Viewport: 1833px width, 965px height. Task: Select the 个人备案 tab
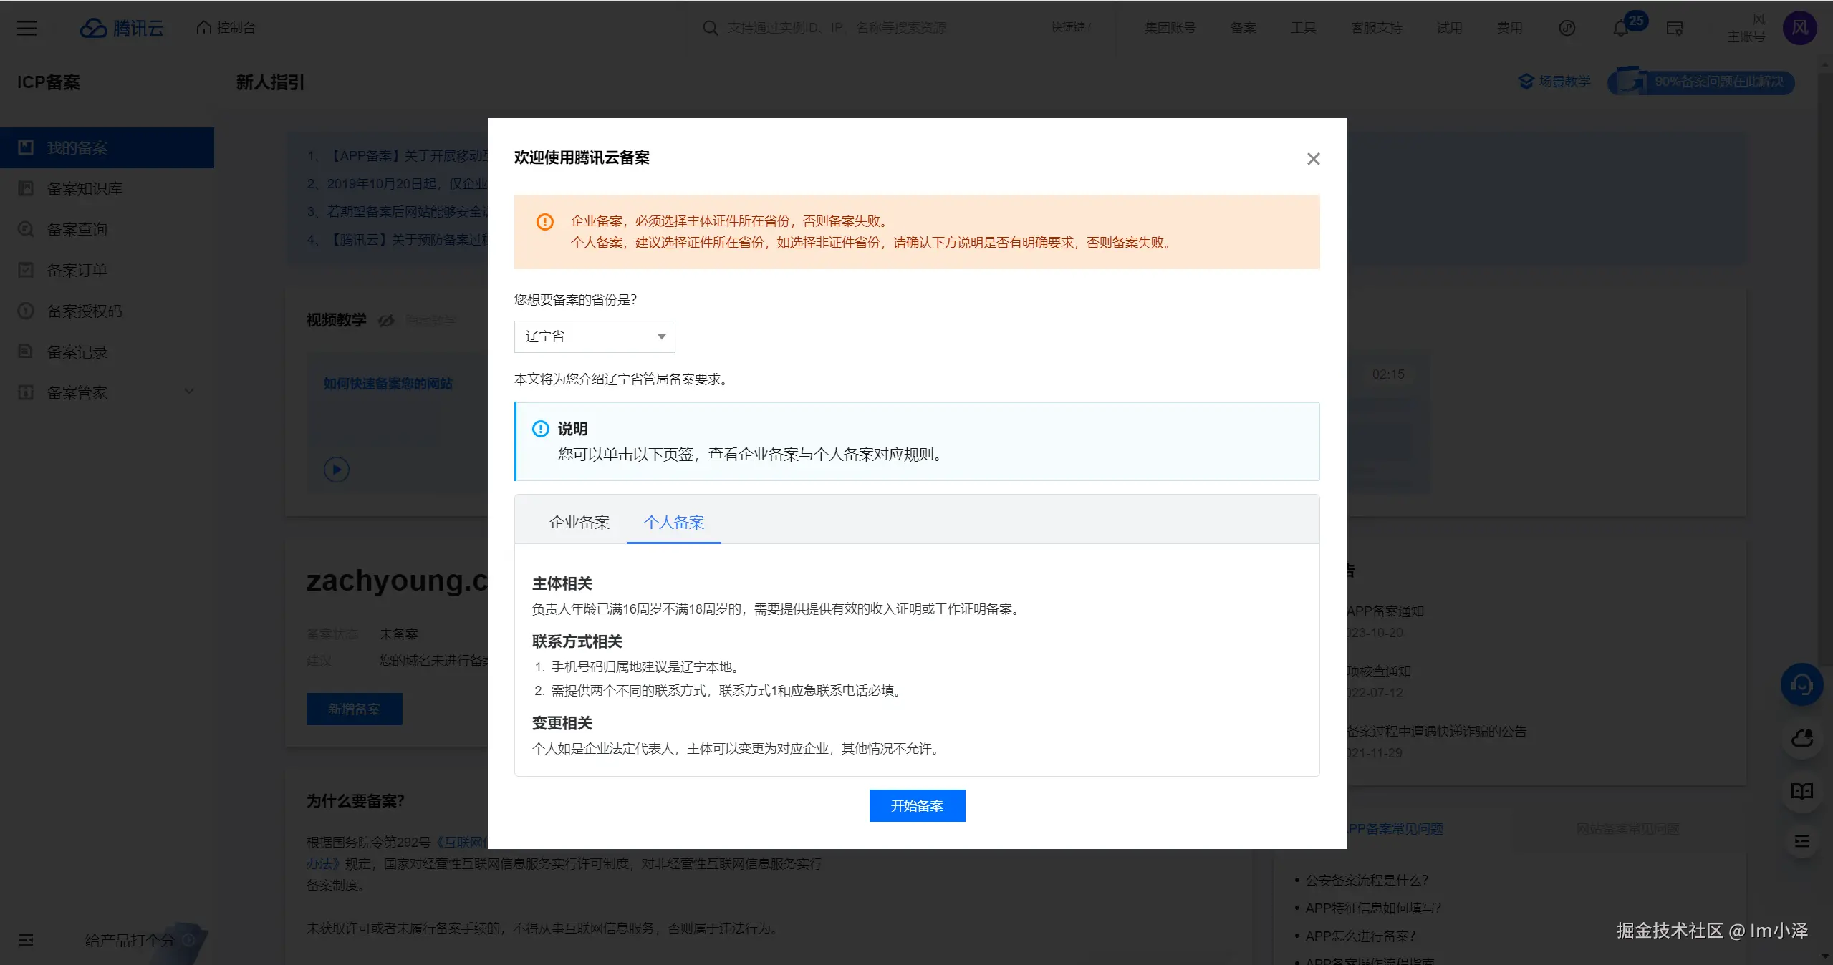tap(673, 523)
